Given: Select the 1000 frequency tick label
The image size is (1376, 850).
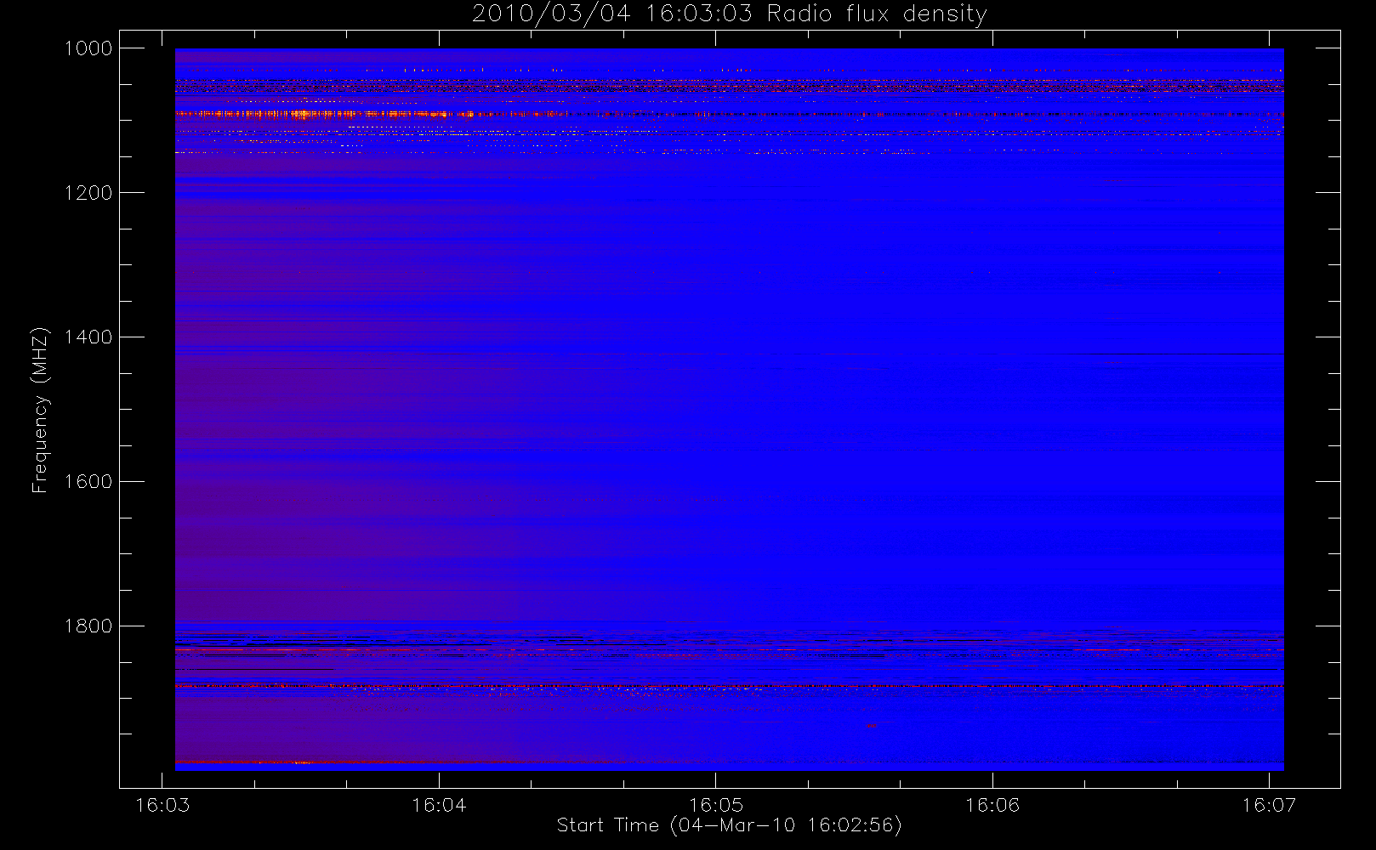Looking at the screenshot, I should [88, 48].
